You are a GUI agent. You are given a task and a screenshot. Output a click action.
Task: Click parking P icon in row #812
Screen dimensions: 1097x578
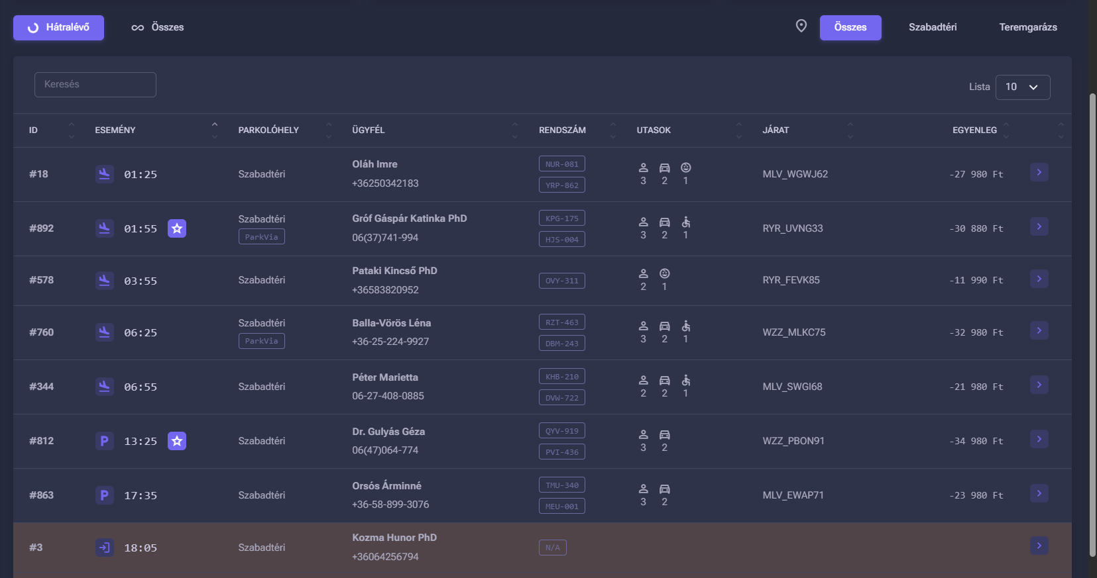click(x=104, y=440)
